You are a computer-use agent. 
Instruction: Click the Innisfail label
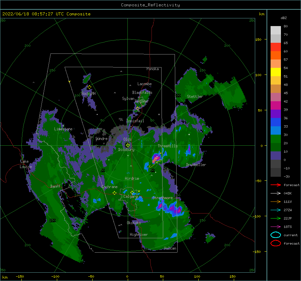pos(135,121)
